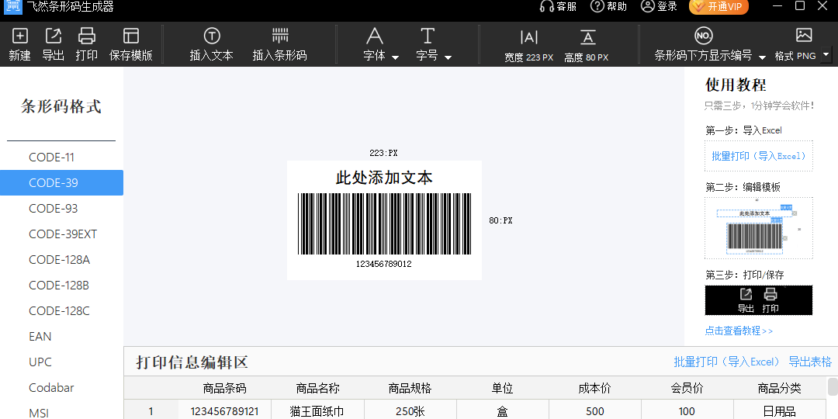
Task: Select CODE-128A barcode format
Action: tap(61, 260)
